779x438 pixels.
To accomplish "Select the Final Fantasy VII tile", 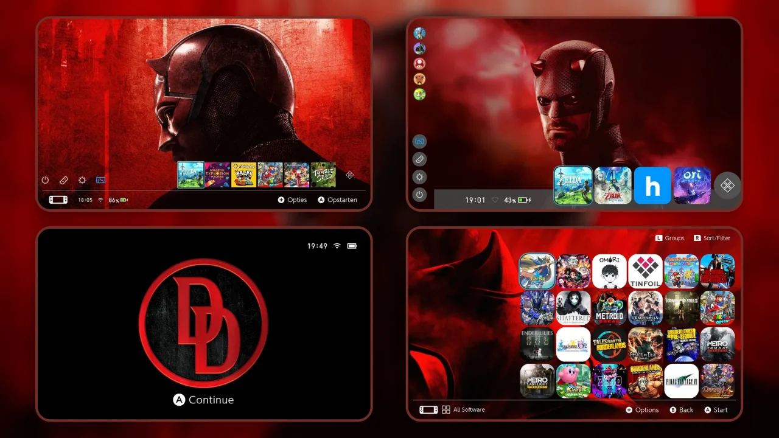I will pos(682,381).
